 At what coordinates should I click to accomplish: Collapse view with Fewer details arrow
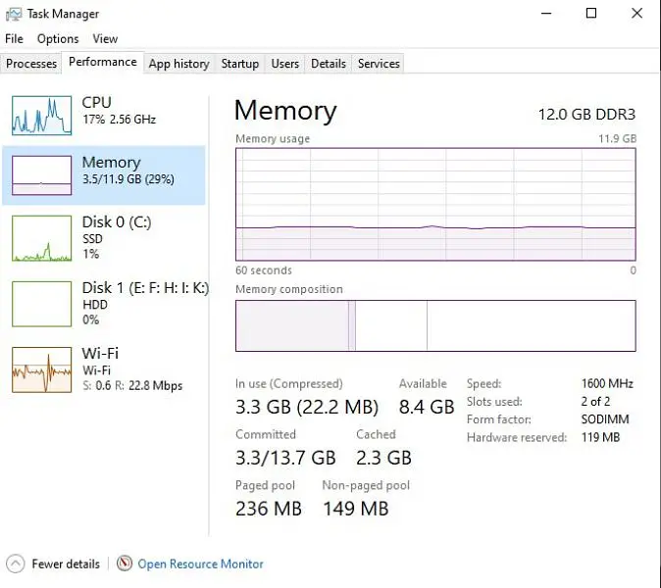(17, 563)
